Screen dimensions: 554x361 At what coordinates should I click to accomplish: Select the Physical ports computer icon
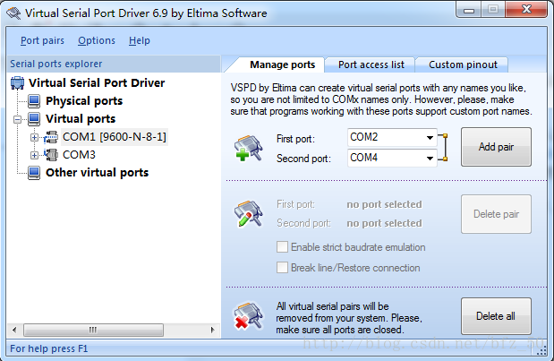34,101
